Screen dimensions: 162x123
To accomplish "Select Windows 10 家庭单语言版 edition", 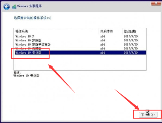I will point(81,44).
